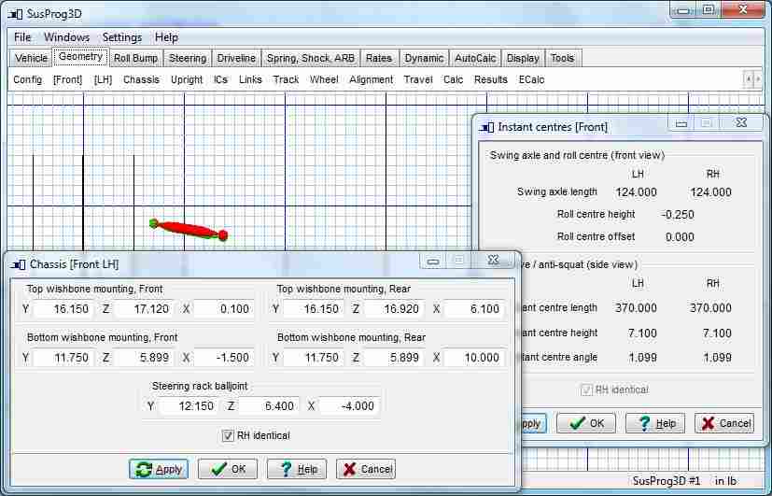This screenshot has height=496, width=772.
Task: Toggle RH identical checkbox in Chassis dialog
Action: pyautogui.click(x=228, y=435)
